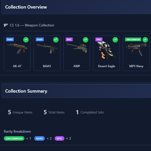
Task: Select the M4A1 rifle image
Action: (x=47, y=49)
